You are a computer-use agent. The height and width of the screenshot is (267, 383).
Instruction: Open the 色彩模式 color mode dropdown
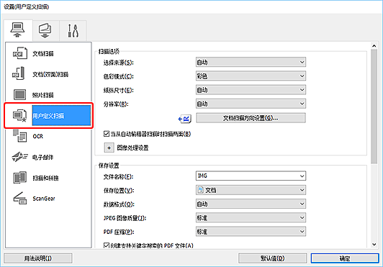point(251,76)
